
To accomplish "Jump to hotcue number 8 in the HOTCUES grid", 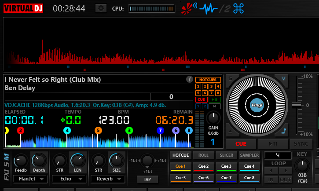I will (218, 93).
